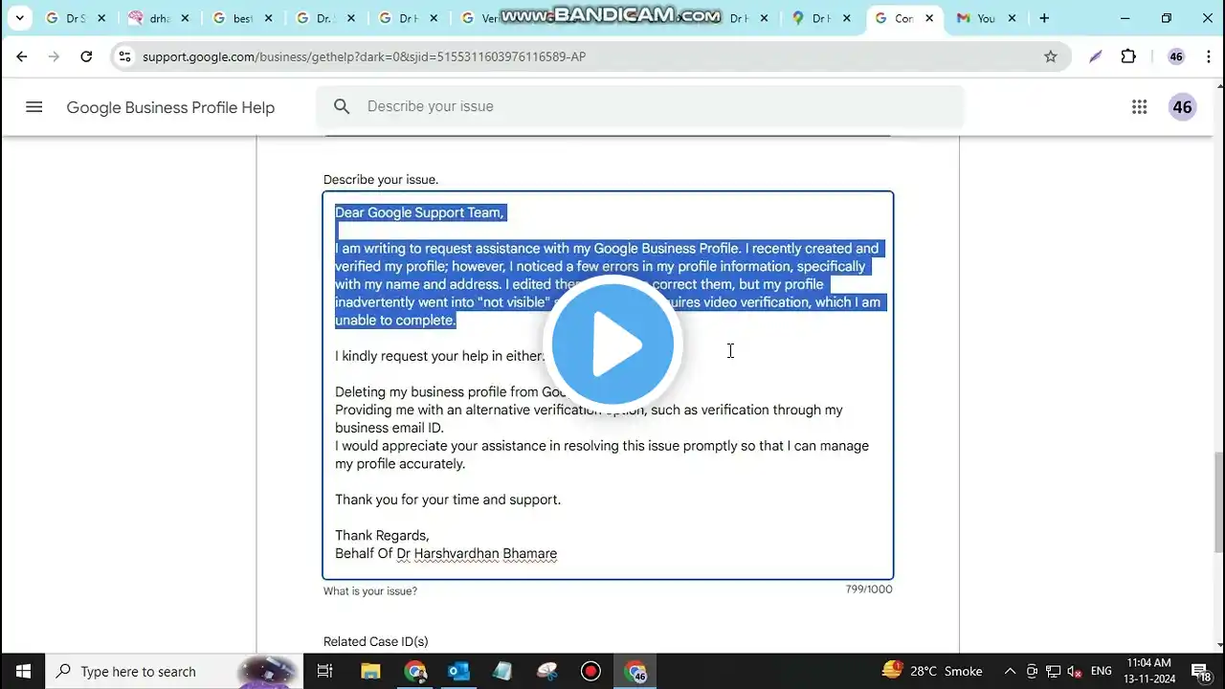Click the purple pen extension icon

click(1096, 56)
